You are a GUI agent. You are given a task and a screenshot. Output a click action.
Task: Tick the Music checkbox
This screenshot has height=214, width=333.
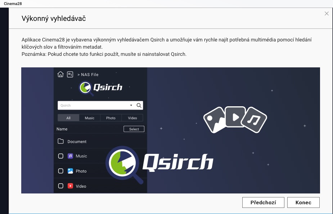pos(61,156)
